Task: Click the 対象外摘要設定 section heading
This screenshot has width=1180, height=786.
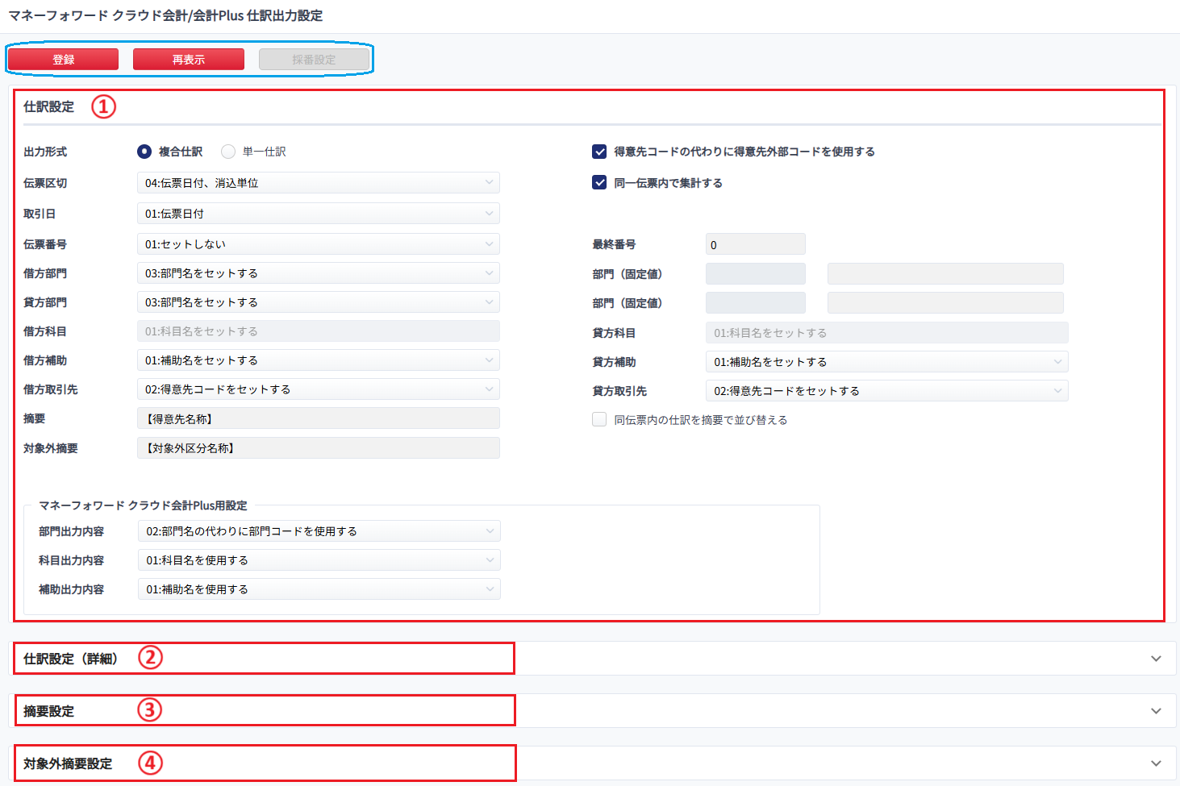Action: pos(68,763)
